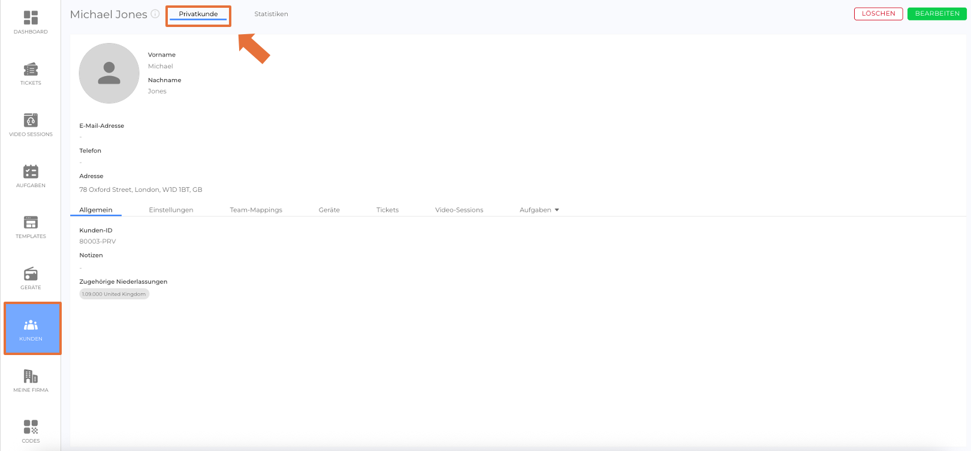Click the customer avatar placeholder image
The width and height of the screenshot is (971, 451).
pyautogui.click(x=109, y=73)
